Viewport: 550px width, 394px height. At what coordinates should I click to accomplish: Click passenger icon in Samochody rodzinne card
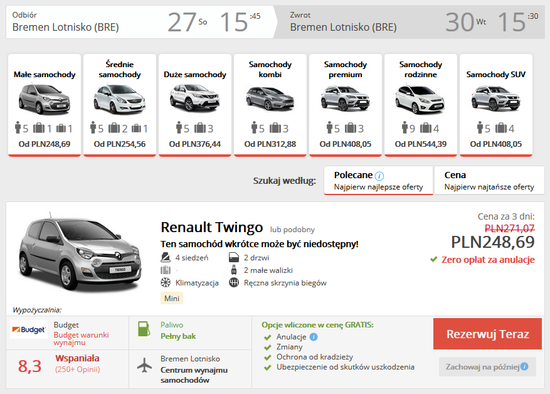coord(405,128)
